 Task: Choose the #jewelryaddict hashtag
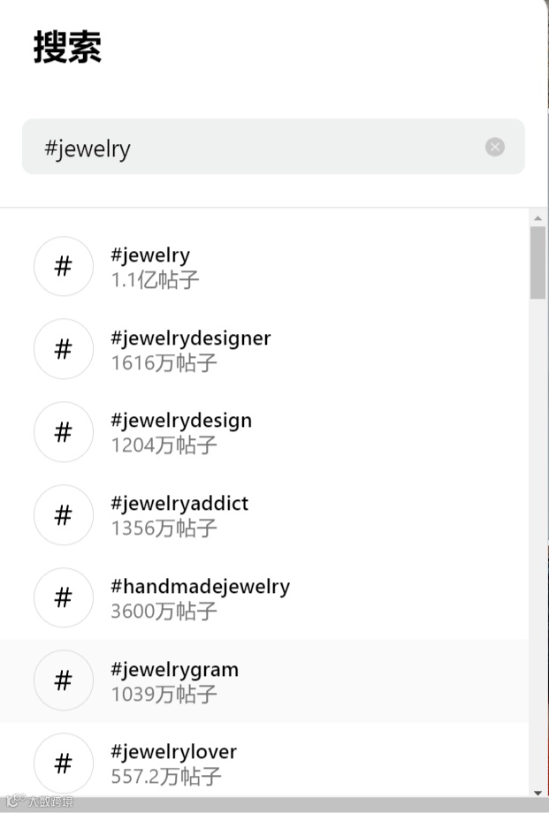tap(179, 504)
